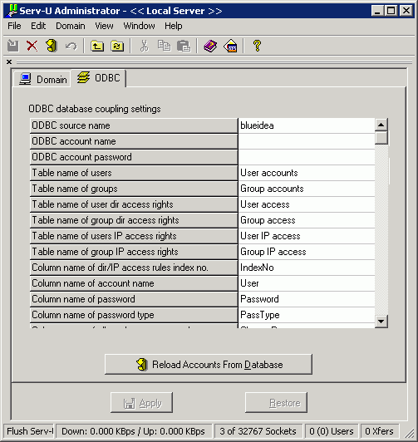The height and width of the screenshot is (442, 418).
Task: Click the Down/Up KBps status entry
Action: tap(134, 431)
